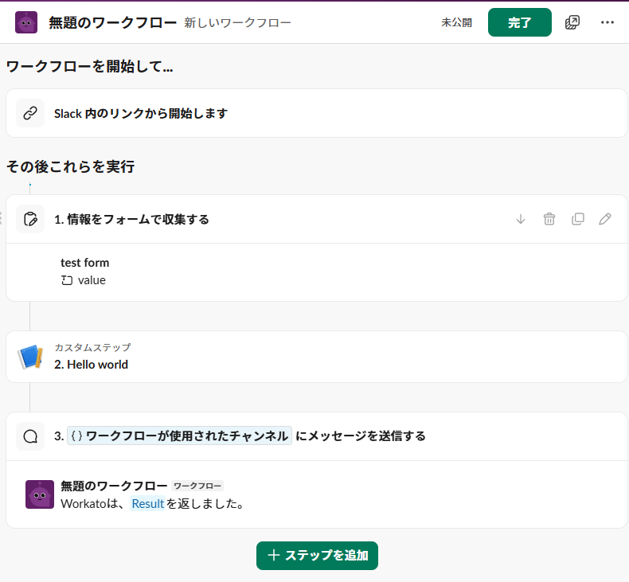Open the Slack 内のリンクから開始します trigger
Screen dimensions: 629x582
coord(317,113)
